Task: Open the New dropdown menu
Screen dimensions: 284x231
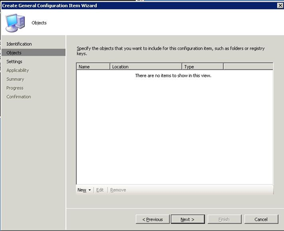Action: 84,190
